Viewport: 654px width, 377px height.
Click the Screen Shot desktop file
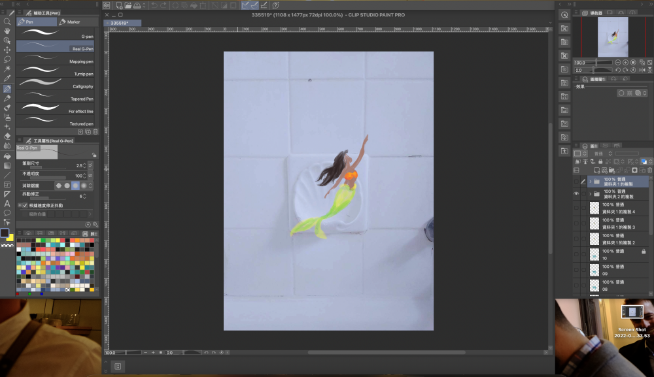point(632,321)
